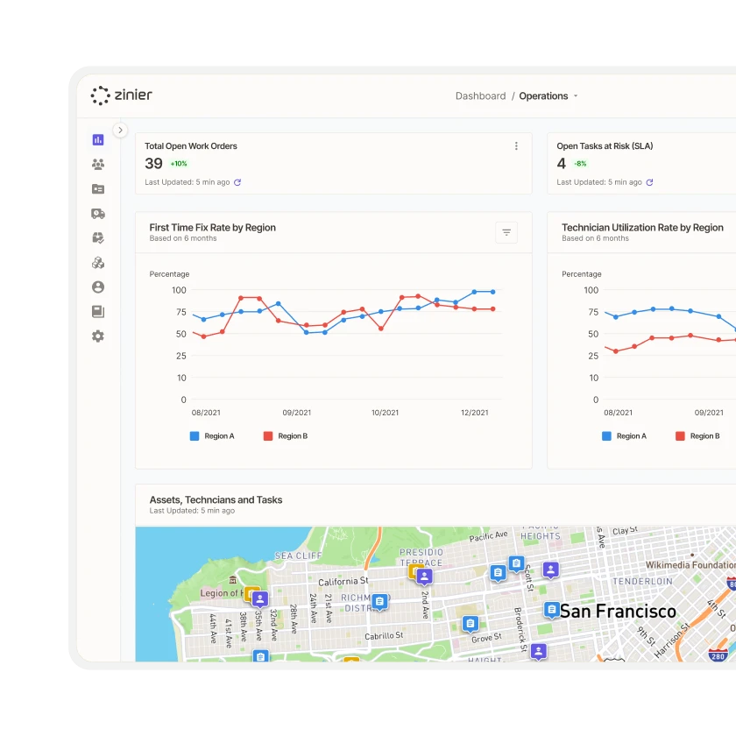Click Technician Utilization Rate by Region heading
The image size is (736, 736).
click(642, 227)
